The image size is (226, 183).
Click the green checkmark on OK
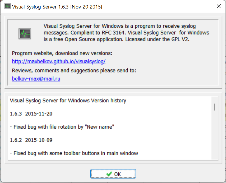109,174
